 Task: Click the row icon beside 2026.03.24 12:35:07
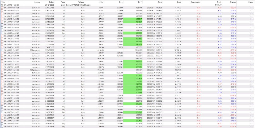tap(2, 44)
